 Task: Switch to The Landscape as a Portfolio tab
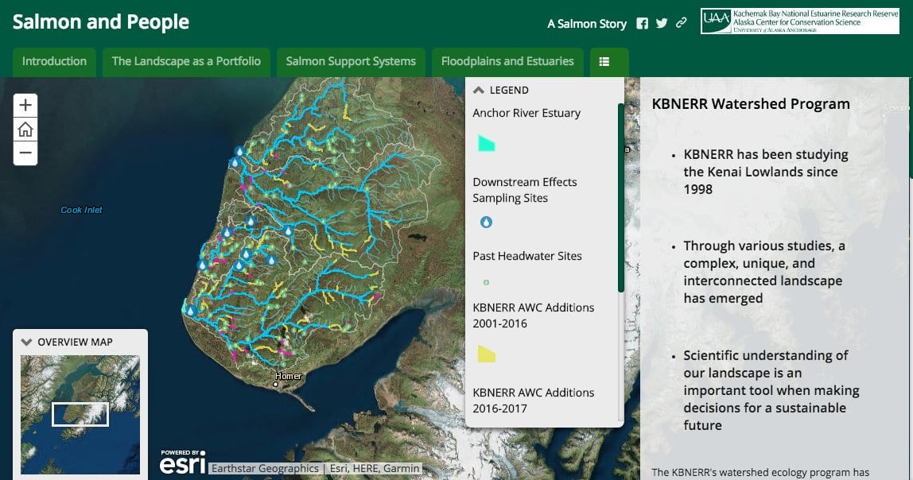[x=186, y=62]
